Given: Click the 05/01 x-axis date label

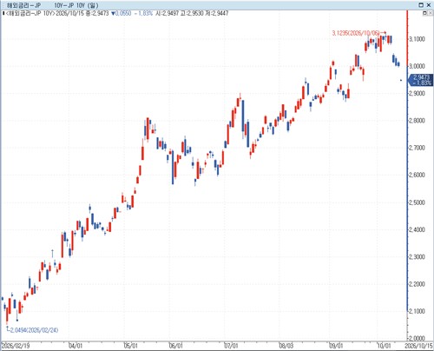Looking at the screenshot, I should [131, 346].
